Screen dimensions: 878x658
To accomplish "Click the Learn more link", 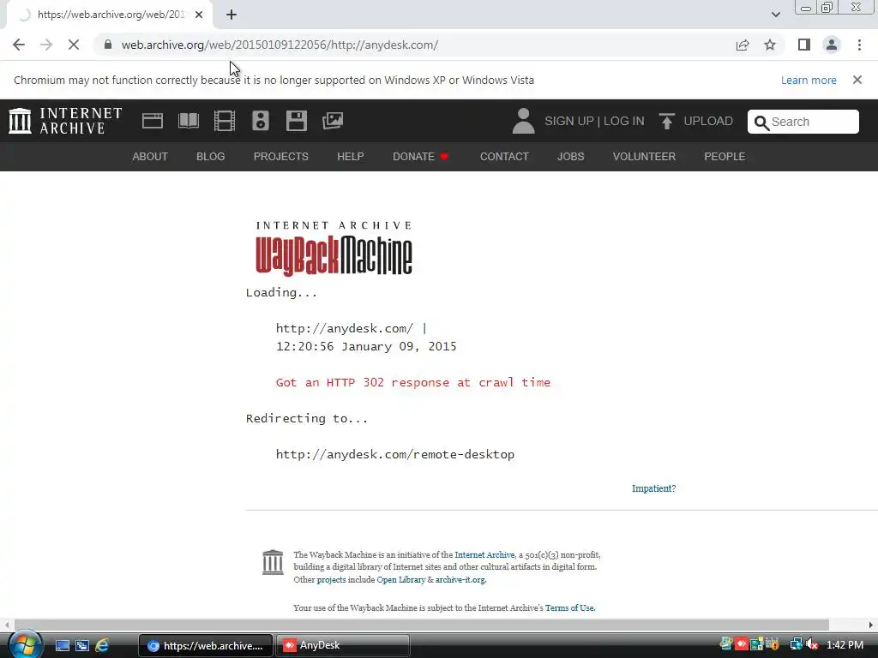I will pos(809,80).
